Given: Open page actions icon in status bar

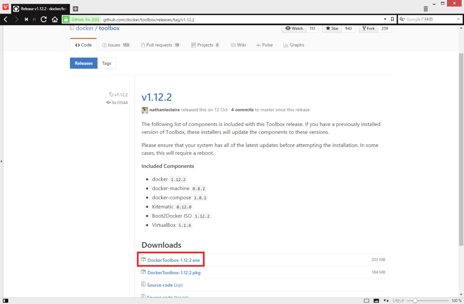Looking at the screenshot, I should [386, 301].
